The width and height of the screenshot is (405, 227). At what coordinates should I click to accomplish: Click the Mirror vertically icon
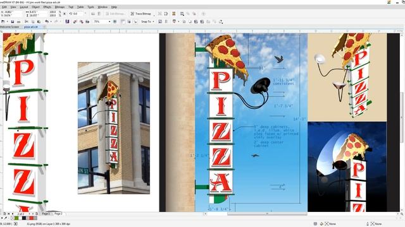point(99,14)
